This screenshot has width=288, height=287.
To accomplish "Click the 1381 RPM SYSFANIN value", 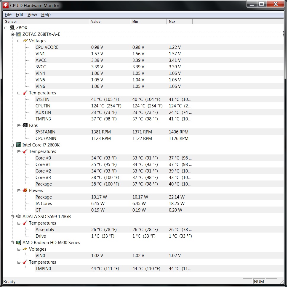I will [x=101, y=132].
